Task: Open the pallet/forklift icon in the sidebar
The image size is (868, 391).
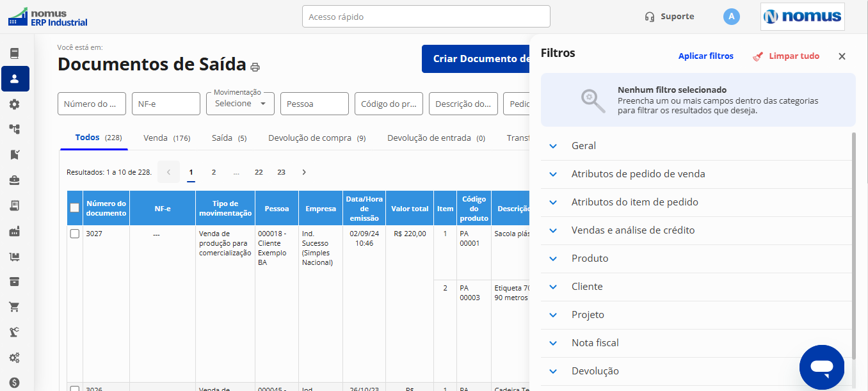Action: point(14,257)
